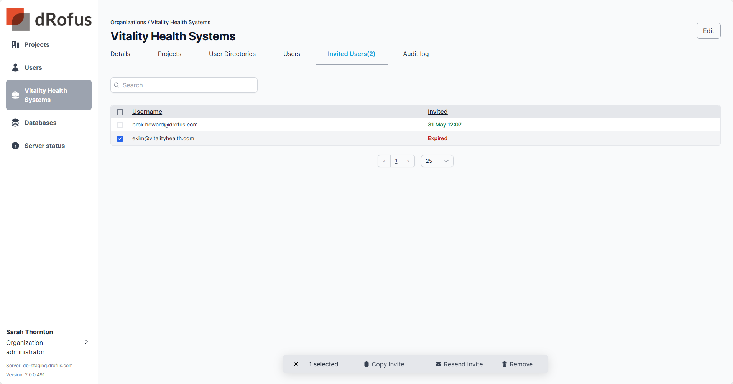Switch to the Audit log tab
733x384 pixels.
[x=416, y=54]
